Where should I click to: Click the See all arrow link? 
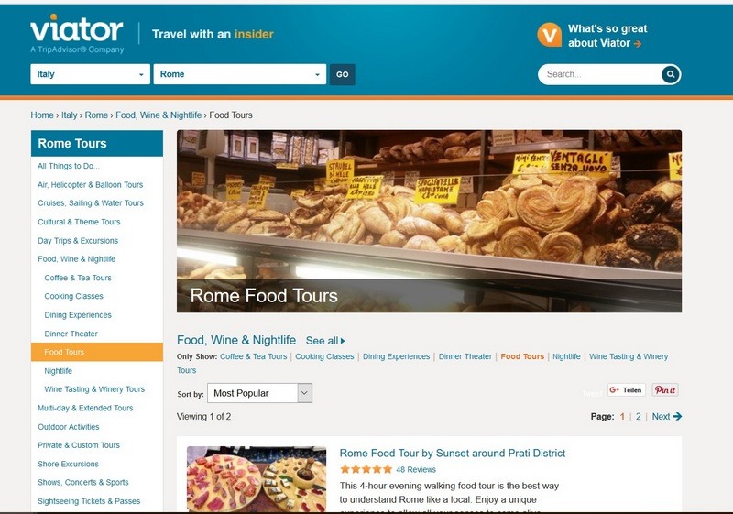click(x=325, y=341)
